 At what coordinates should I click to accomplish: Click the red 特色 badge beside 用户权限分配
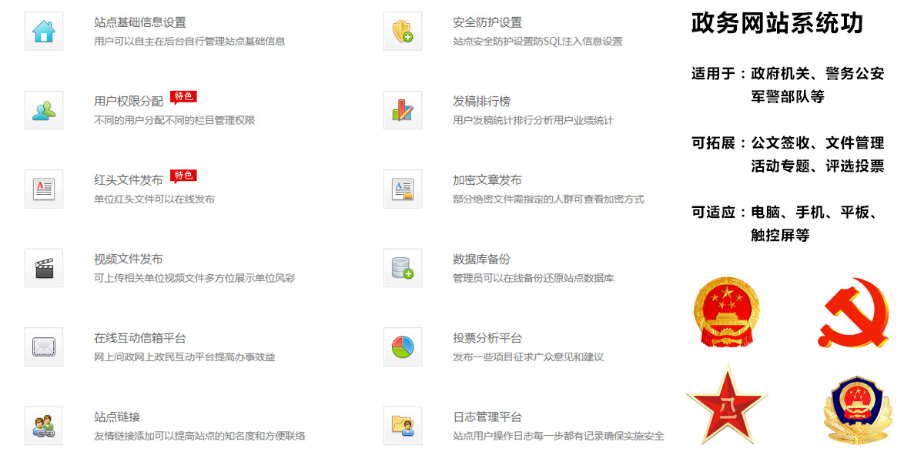point(183,97)
